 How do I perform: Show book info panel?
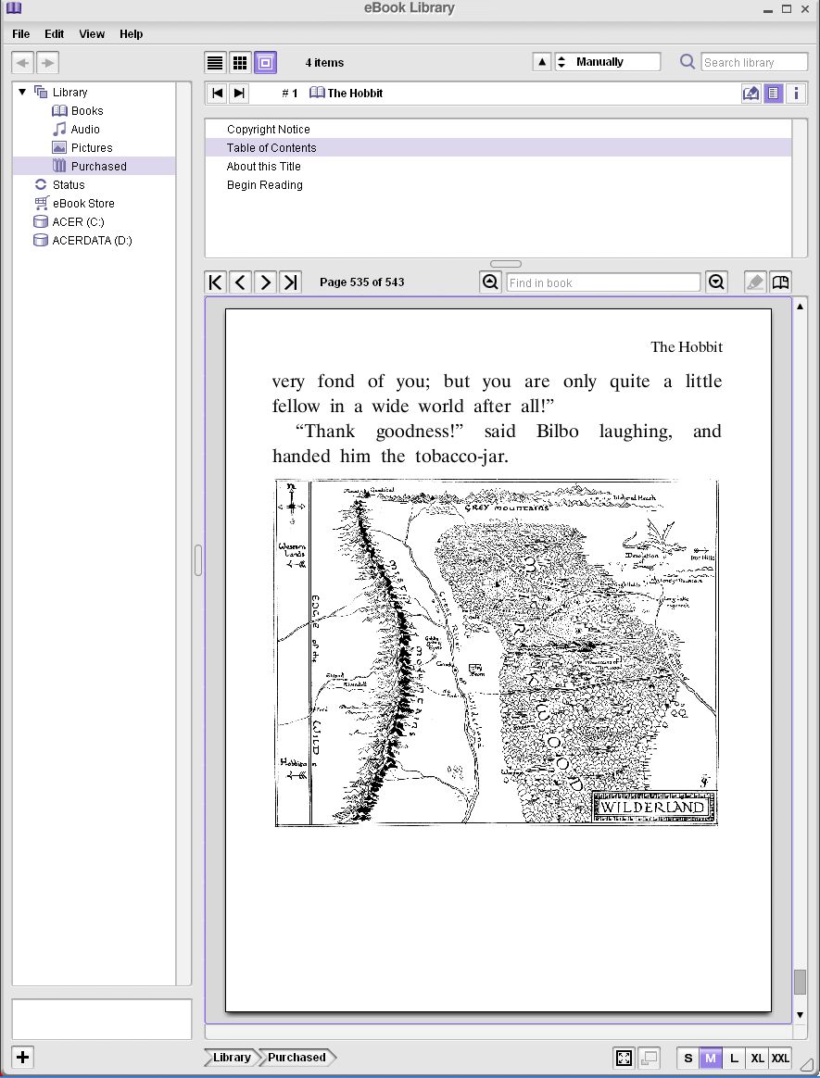pyautogui.click(x=796, y=93)
